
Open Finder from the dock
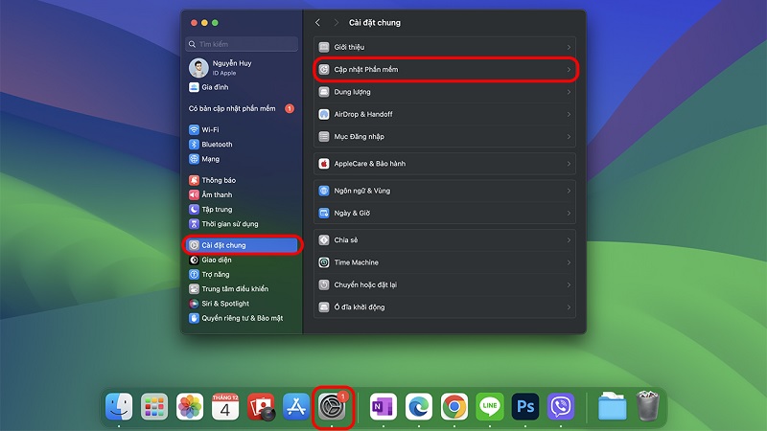pos(119,406)
